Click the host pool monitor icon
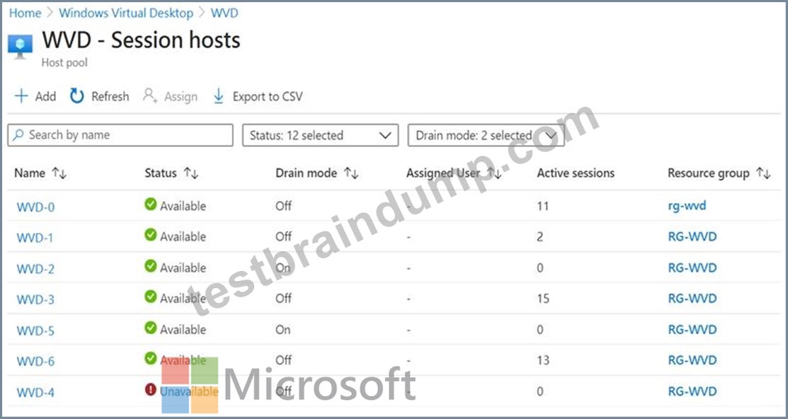788x419 pixels. pyautogui.click(x=20, y=47)
